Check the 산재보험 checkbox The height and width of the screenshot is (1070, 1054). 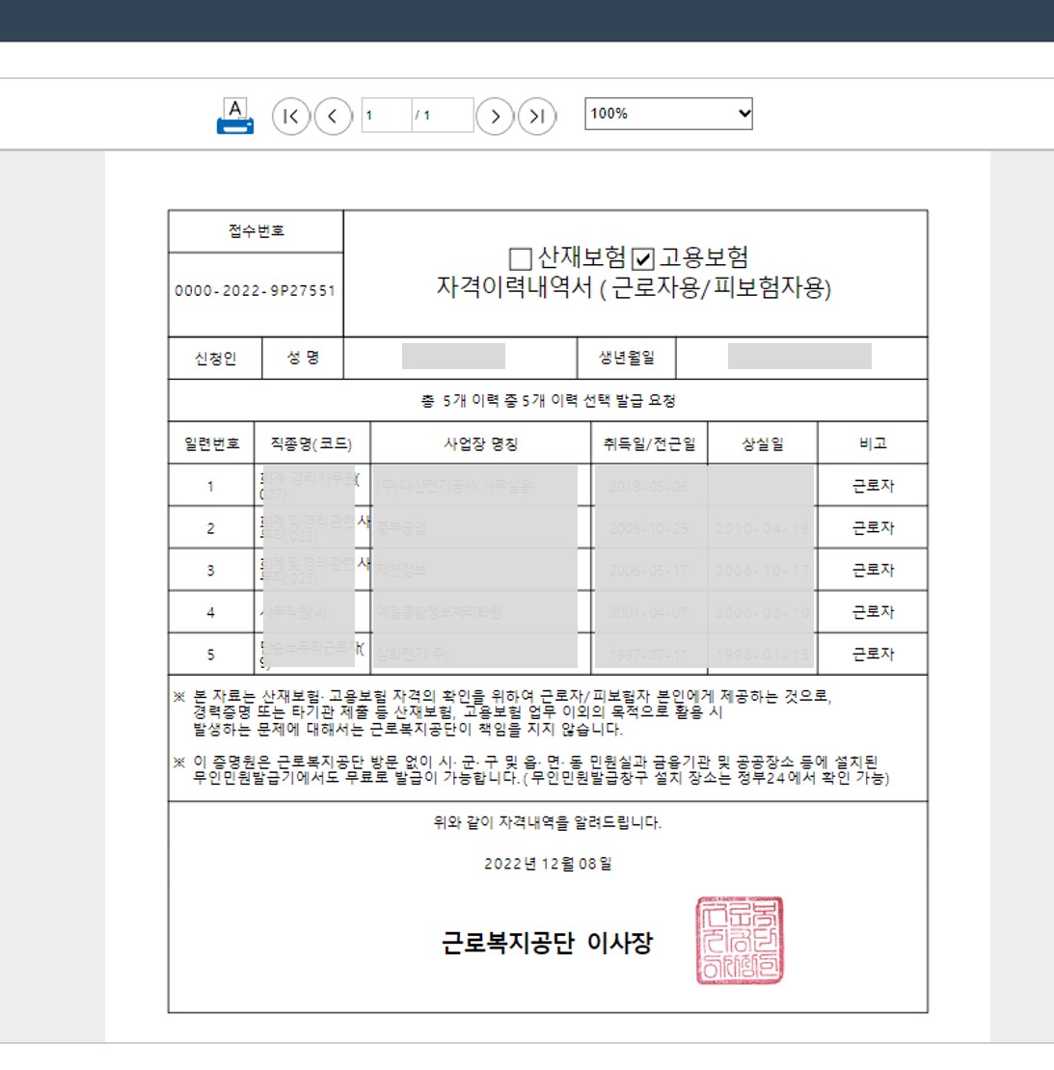520,258
